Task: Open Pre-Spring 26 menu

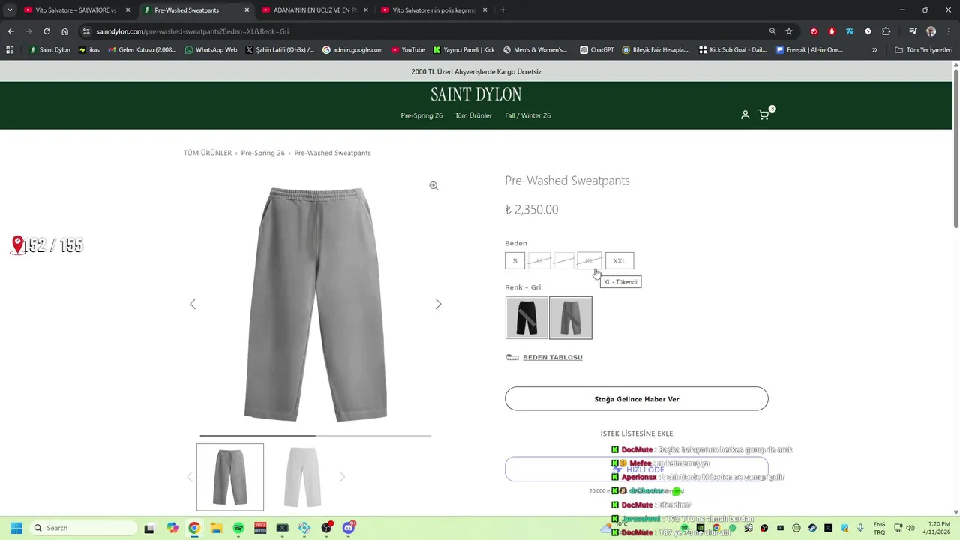Action: (x=421, y=115)
